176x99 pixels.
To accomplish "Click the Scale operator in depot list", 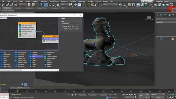I will click(36, 56).
